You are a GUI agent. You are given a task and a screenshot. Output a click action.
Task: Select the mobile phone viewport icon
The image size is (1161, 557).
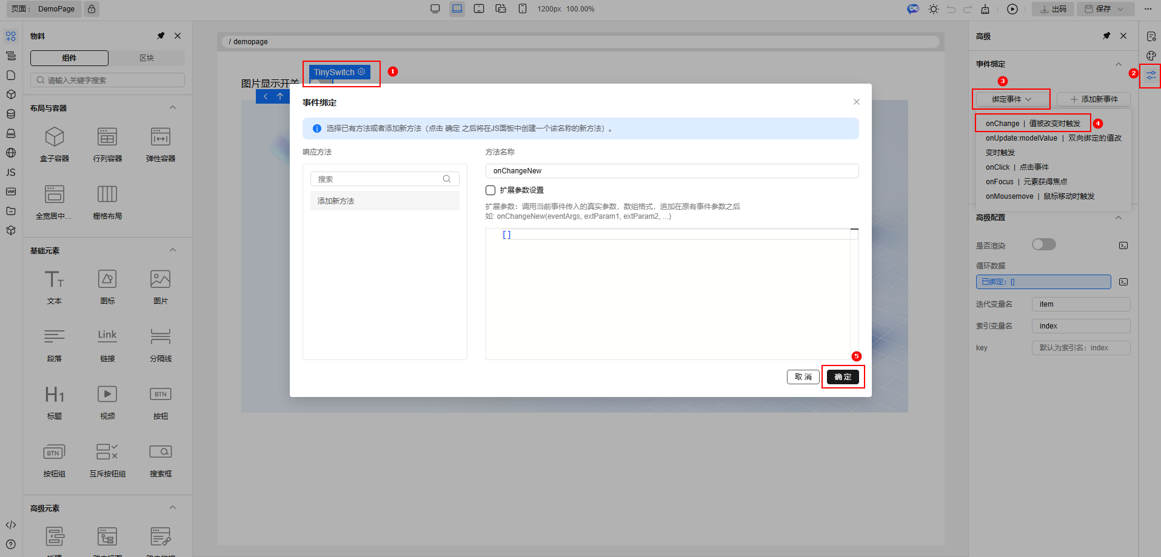tap(523, 9)
